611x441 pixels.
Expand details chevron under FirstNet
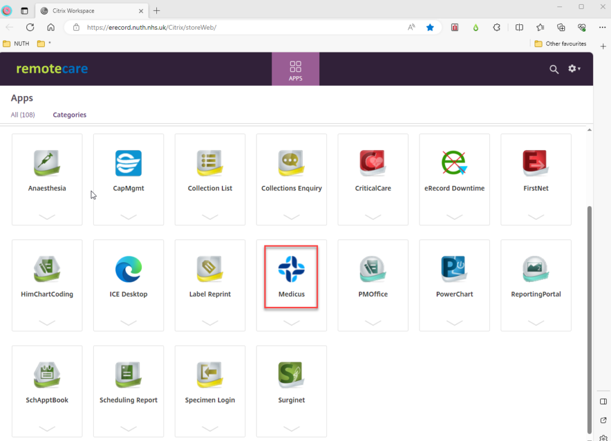(536, 217)
